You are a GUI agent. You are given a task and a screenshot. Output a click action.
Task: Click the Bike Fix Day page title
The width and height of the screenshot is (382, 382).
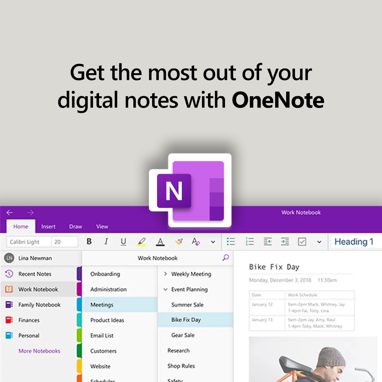[x=274, y=267]
